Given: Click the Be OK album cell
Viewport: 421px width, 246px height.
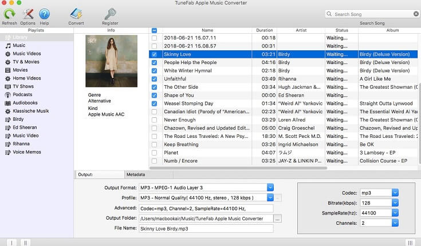Looking at the screenshot, I should [x=388, y=144].
